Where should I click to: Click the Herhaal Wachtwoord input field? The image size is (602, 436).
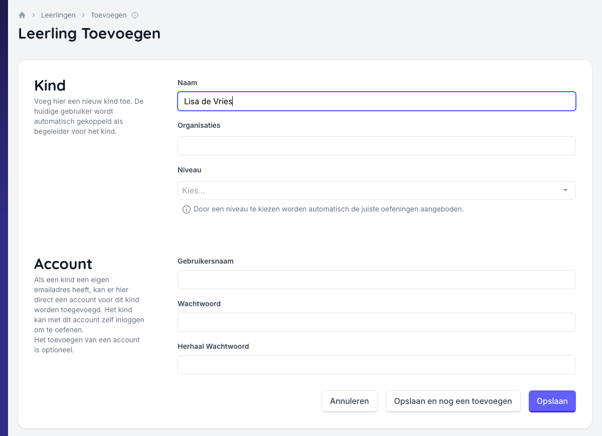tap(376, 365)
